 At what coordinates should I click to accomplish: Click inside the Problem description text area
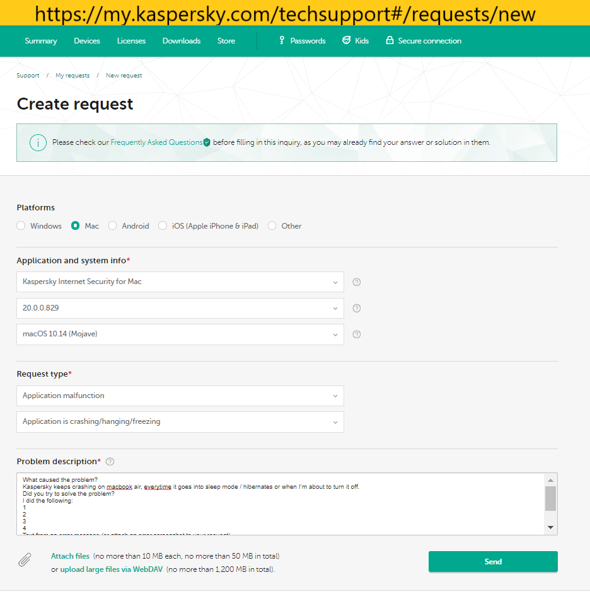(281, 504)
